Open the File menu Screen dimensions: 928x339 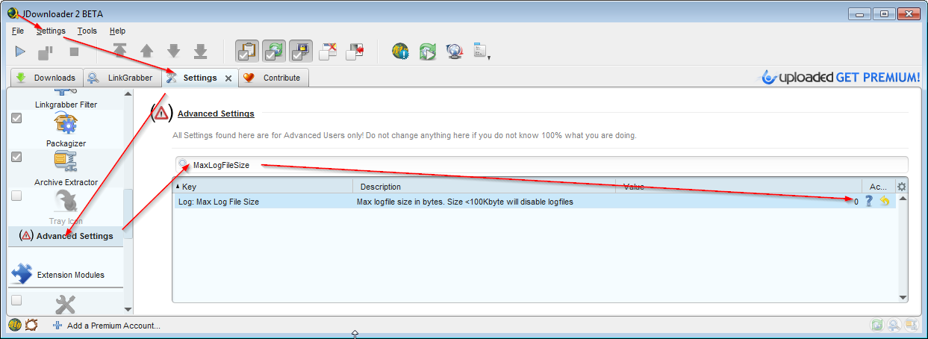click(18, 31)
